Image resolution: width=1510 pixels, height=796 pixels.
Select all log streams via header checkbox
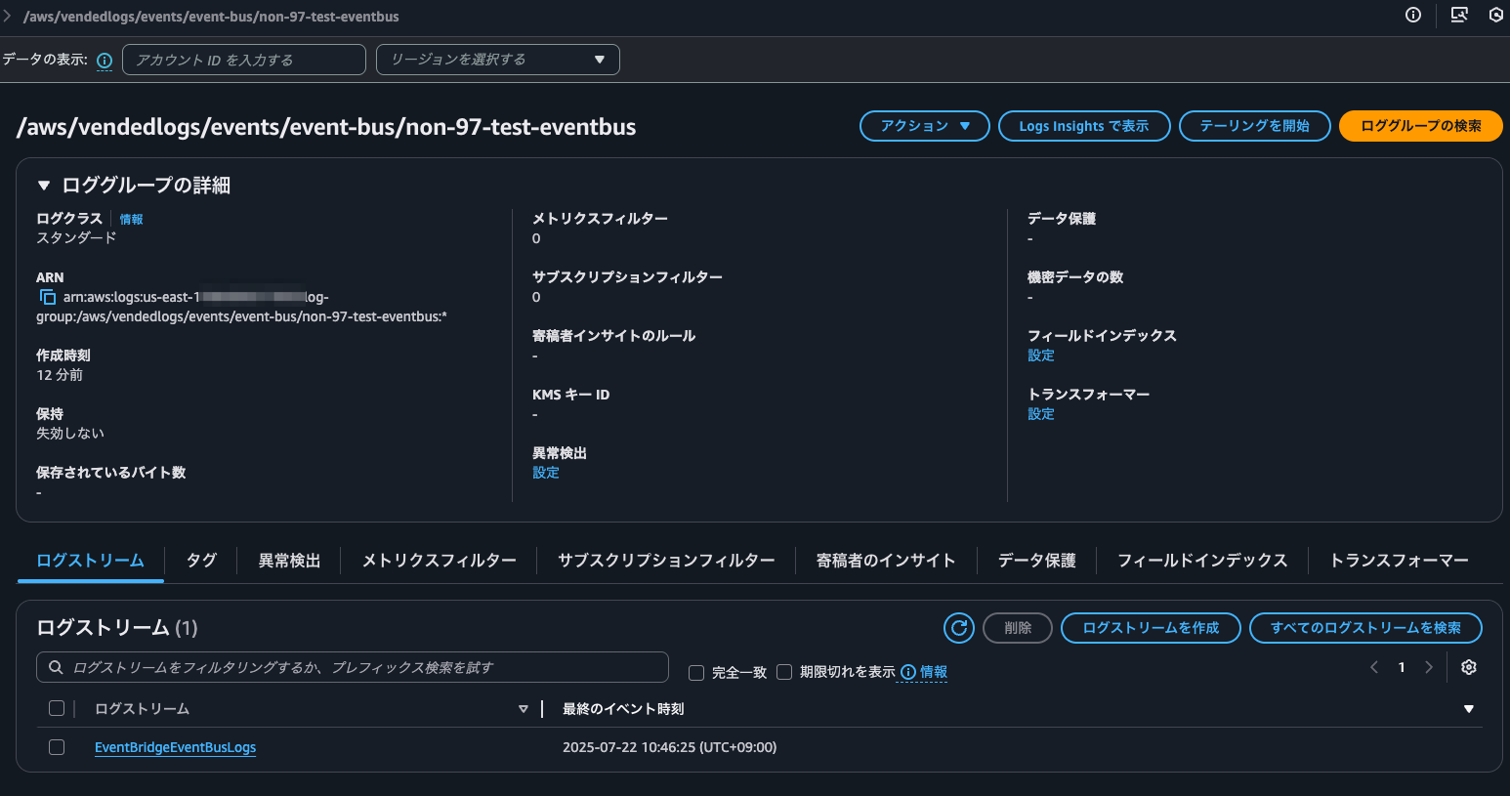tap(57, 708)
